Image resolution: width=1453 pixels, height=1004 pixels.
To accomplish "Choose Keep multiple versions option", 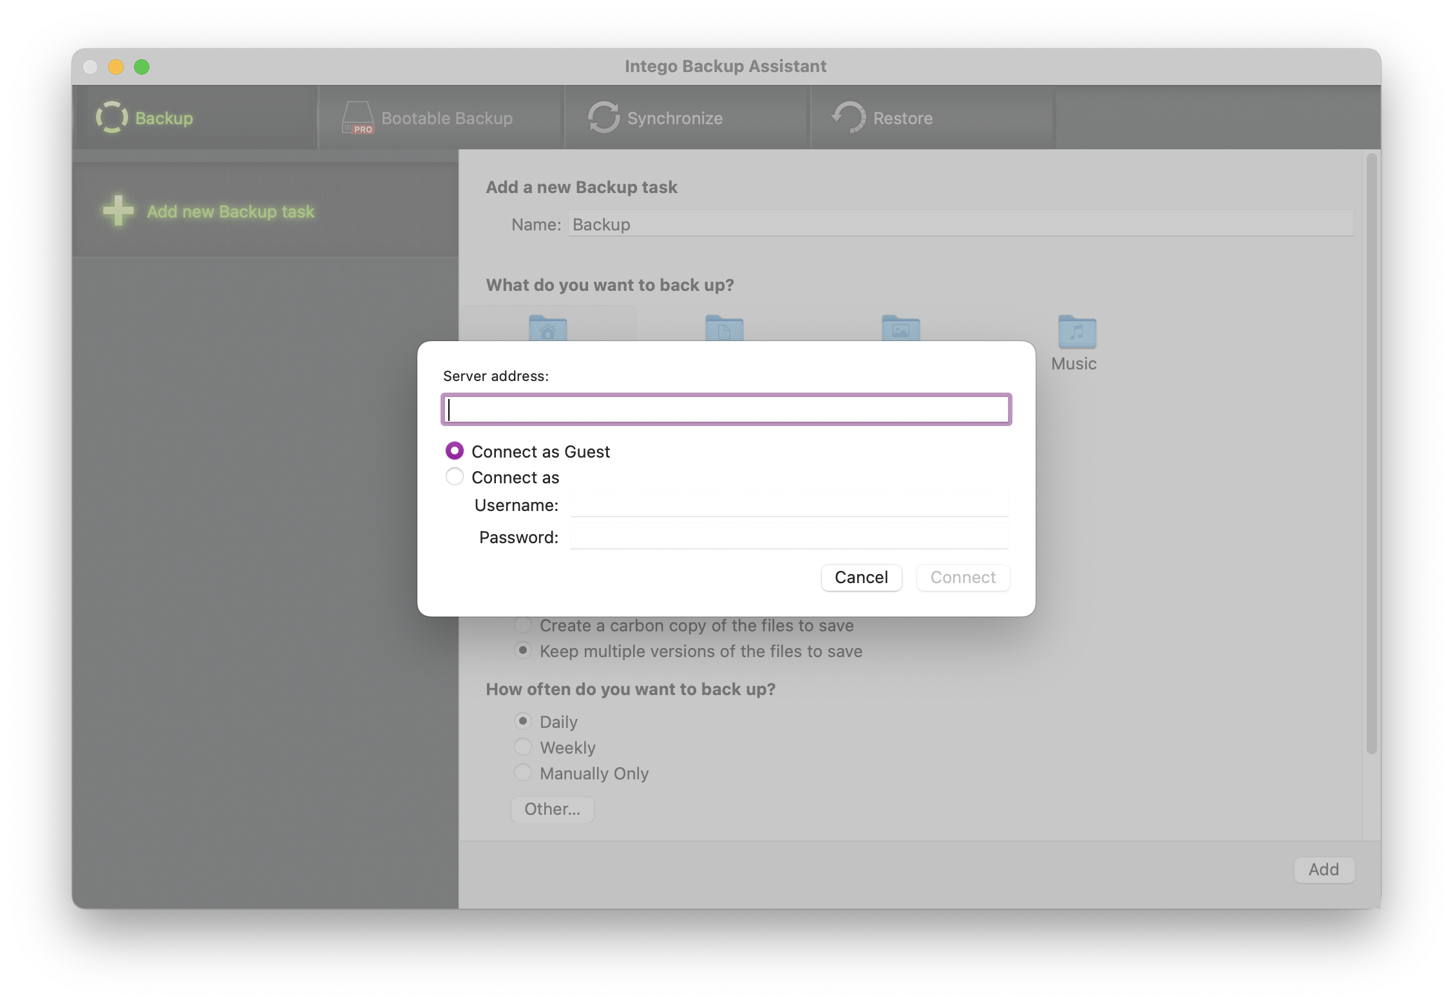I will coord(523,651).
